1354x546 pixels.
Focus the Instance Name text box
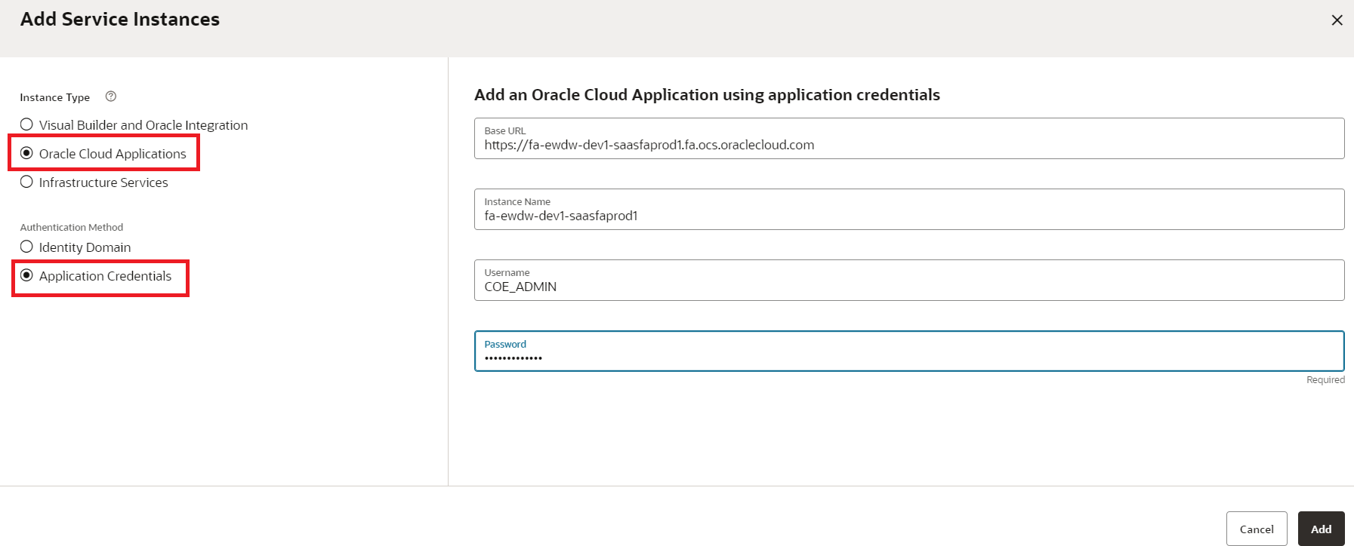point(908,216)
